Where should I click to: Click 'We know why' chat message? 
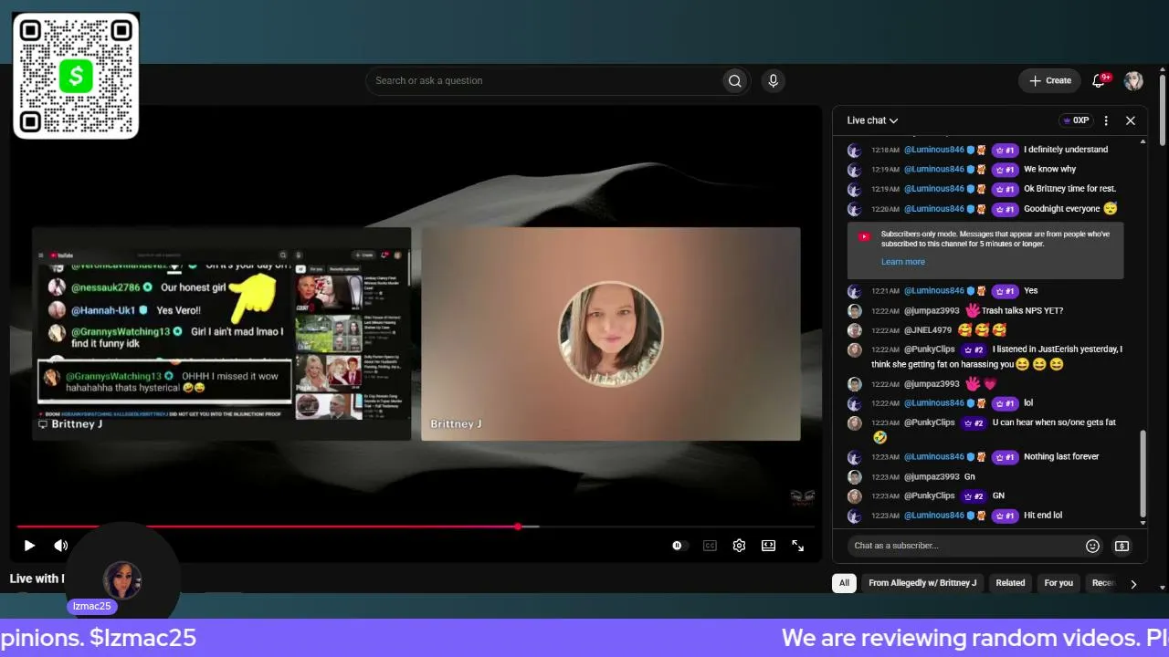pos(1049,170)
